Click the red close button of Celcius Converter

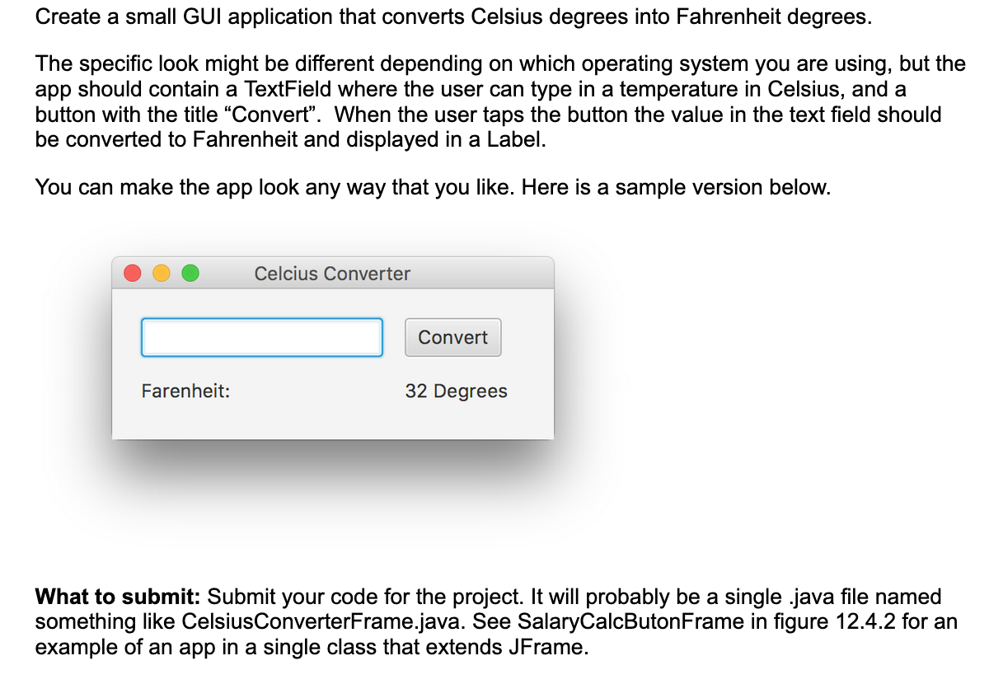[x=133, y=274]
